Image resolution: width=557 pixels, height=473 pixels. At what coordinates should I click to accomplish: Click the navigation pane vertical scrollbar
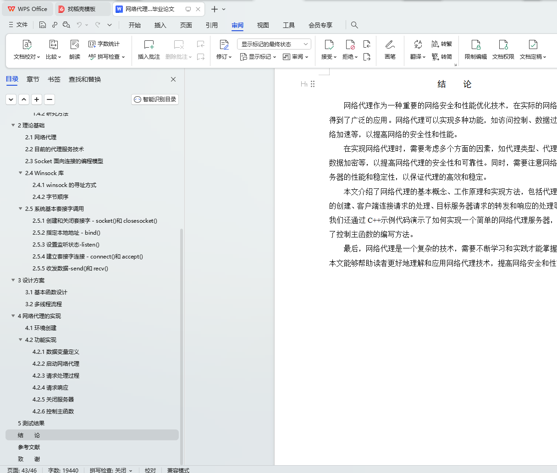[x=182, y=346]
